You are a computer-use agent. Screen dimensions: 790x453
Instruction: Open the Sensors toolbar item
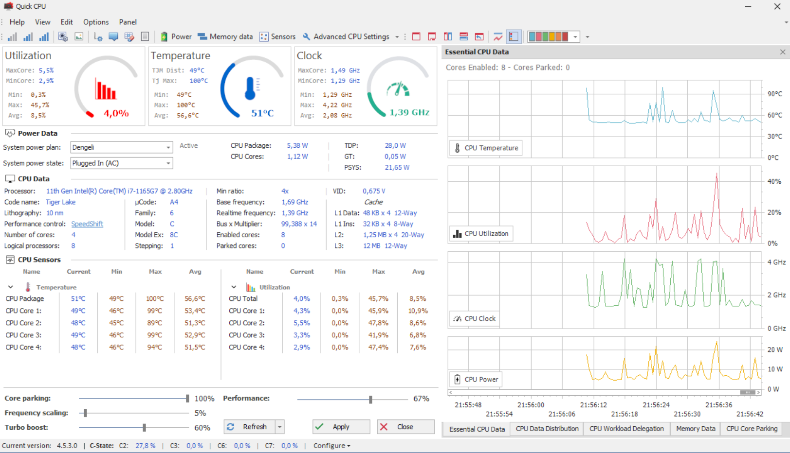click(277, 37)
